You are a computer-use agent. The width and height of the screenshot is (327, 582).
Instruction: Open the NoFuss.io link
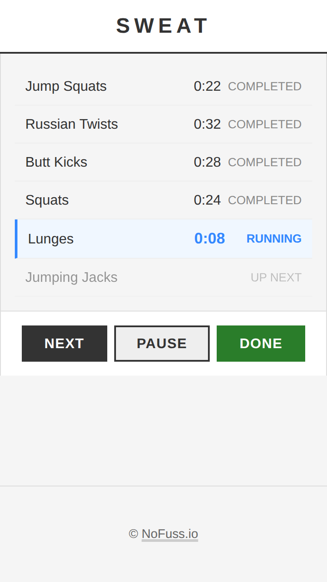170,534
